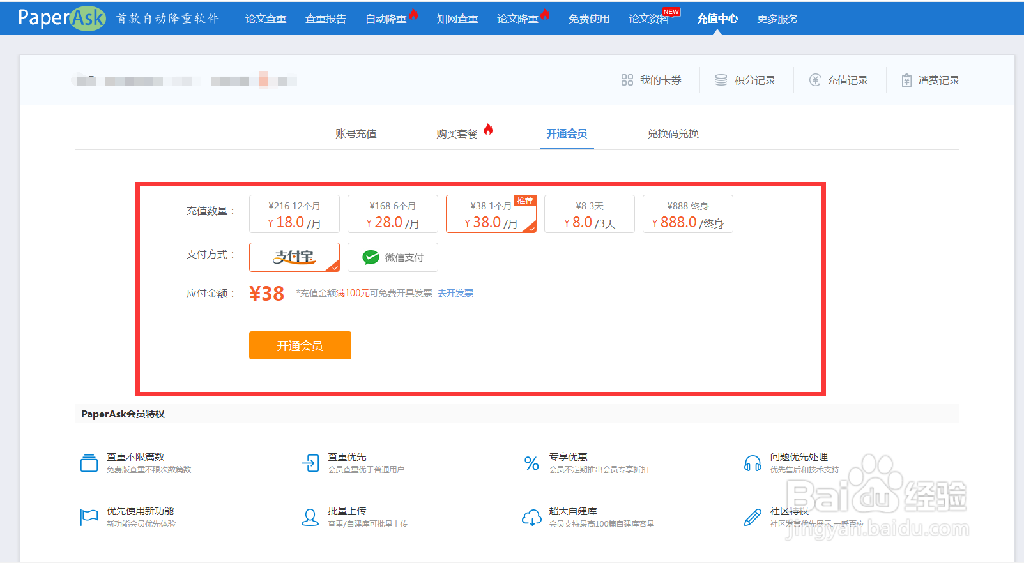Follow the 去开发票 link
This screenshot has height=563, width=1024.
tap(455, 293)
